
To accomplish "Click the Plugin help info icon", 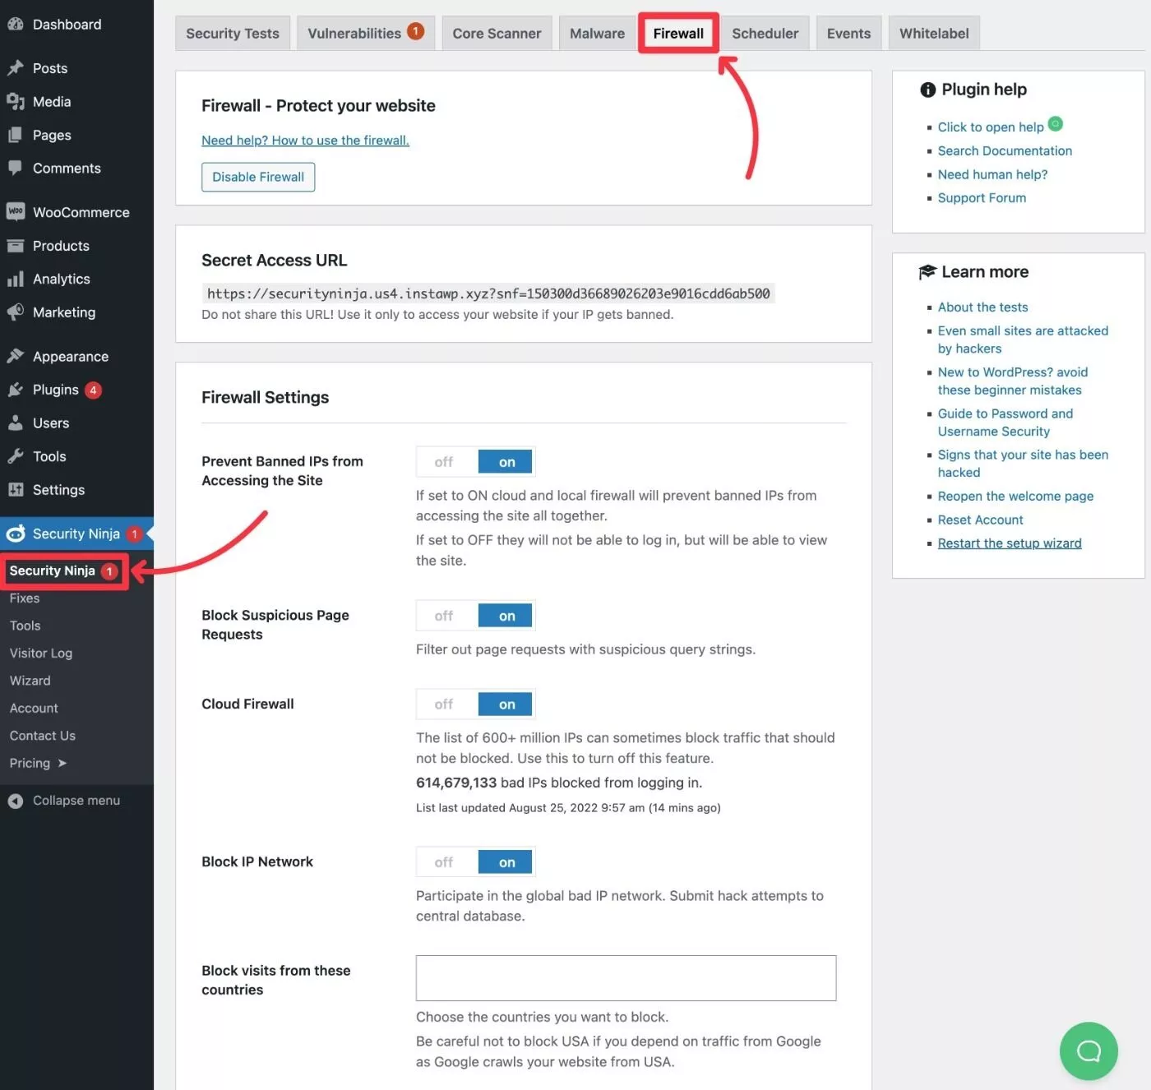I will pyautogui.click(x=927, y=90).
